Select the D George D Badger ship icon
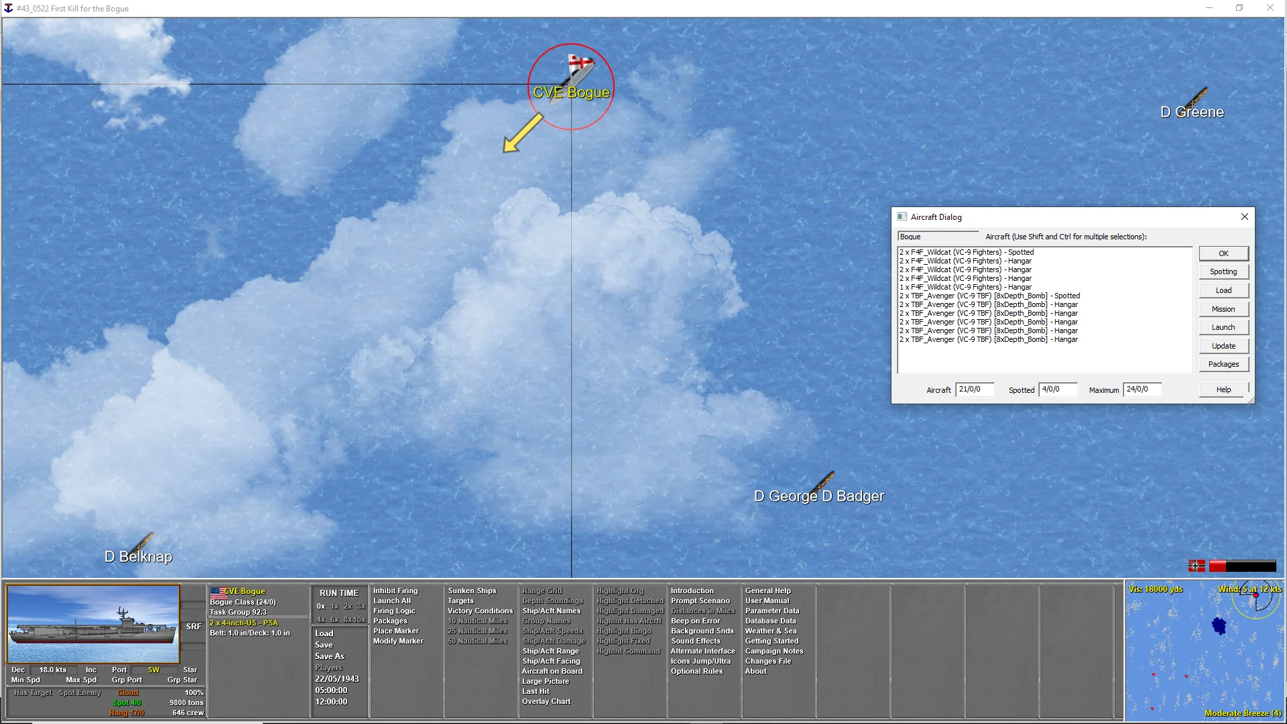This screenshot has width=1287, height=724. [x=823, y=481]
